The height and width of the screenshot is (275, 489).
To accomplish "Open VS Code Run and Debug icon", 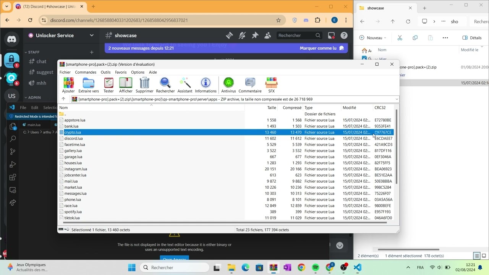I will (13, 164).
